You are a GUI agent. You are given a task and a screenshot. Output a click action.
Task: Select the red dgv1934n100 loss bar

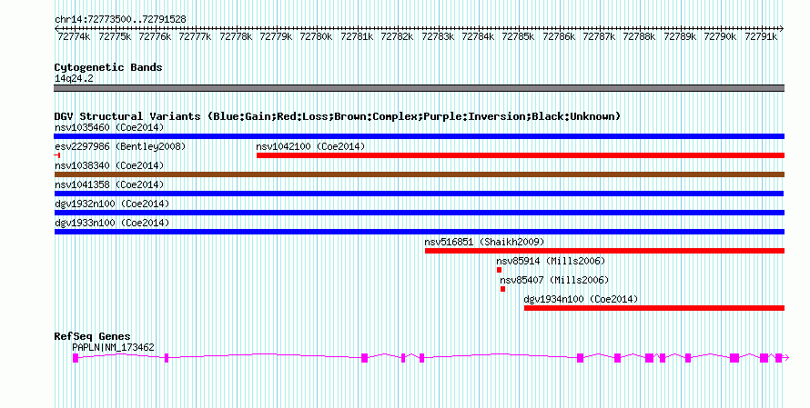(654, 308)
